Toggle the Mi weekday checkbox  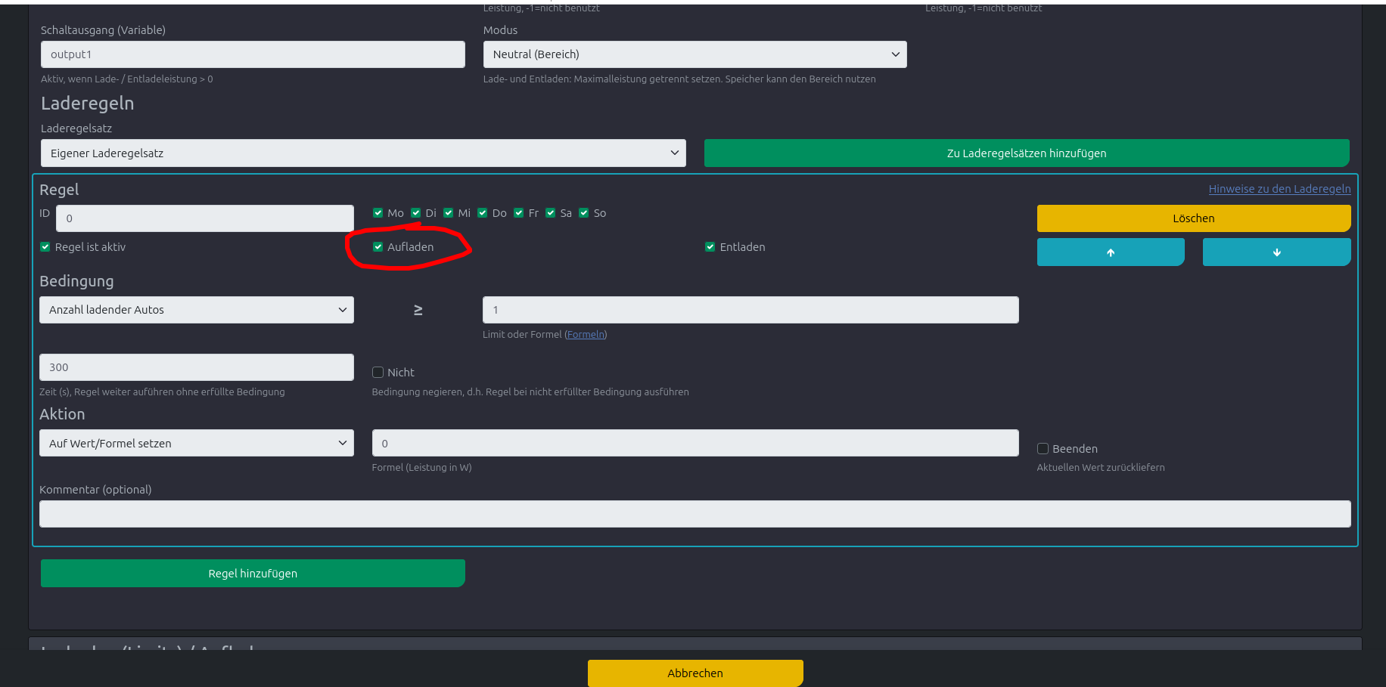[x=449, y=213]
